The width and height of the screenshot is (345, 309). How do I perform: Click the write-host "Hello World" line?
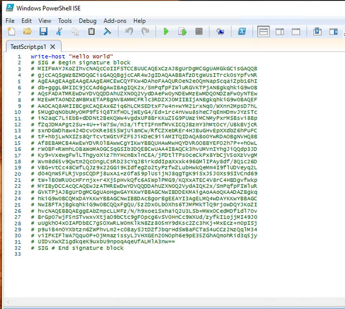(72, 57)
